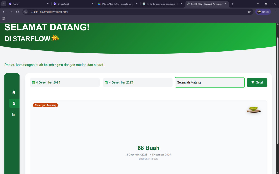Image resolution: width=279 pixels, height=174 pixels.
Task: Open the end date picker field
Action: [138, 82]
